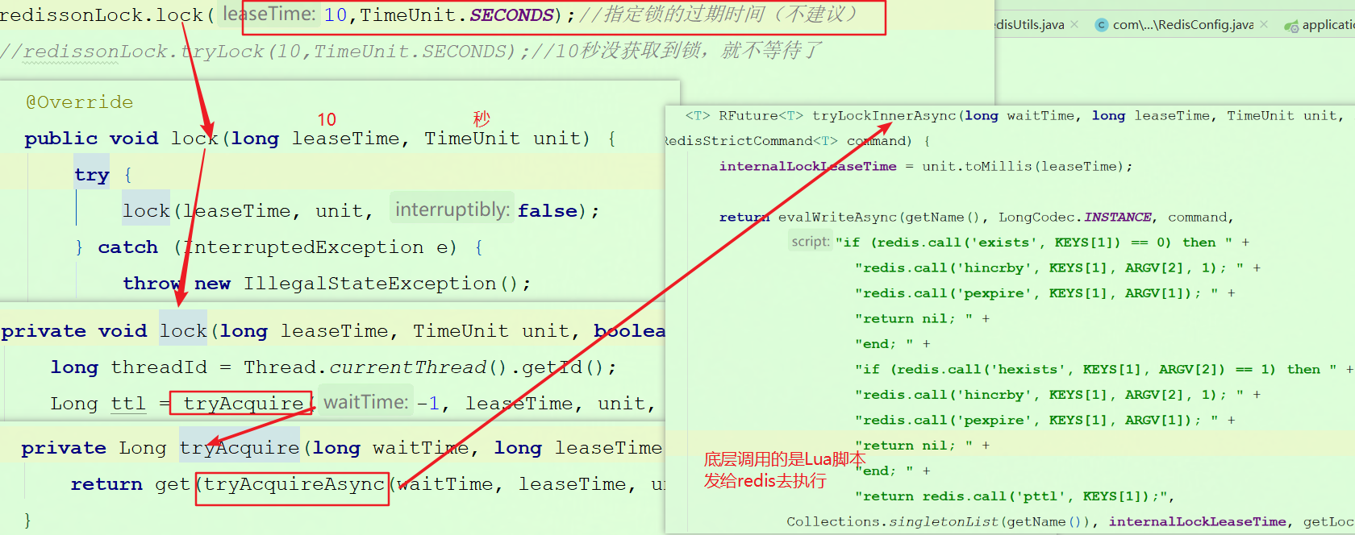The image size is (1355, 535).
Task: Click the 'hexists' Lua script line
Action: click(1094, 369)
